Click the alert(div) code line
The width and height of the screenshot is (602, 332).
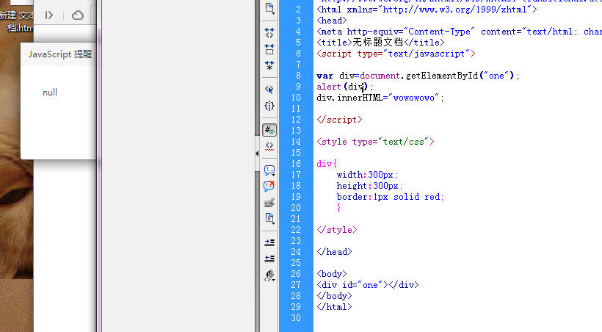345,87
